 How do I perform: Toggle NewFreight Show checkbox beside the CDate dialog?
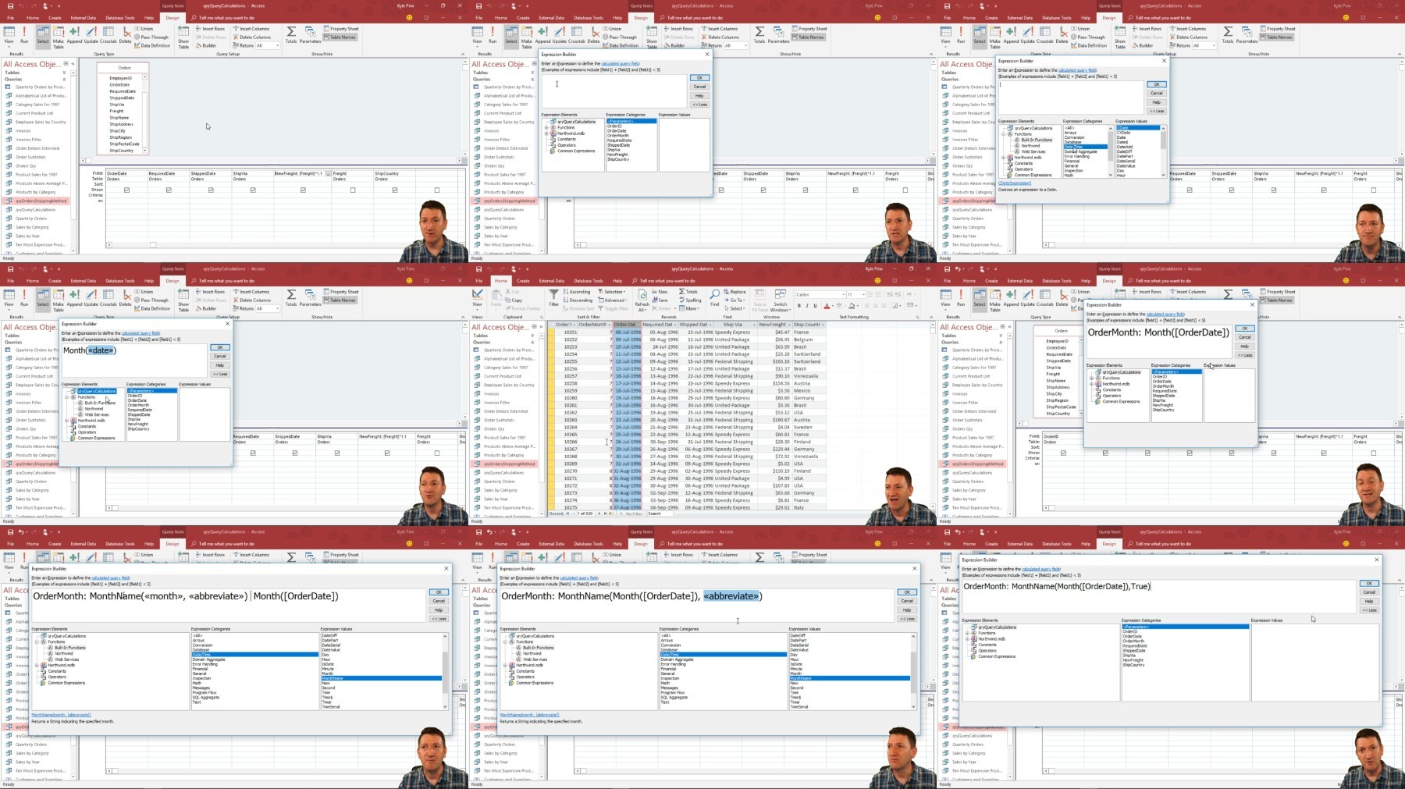[1324, 190]
